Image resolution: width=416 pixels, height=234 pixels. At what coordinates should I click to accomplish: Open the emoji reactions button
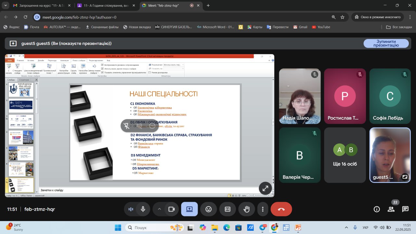(x=209, y=209)
